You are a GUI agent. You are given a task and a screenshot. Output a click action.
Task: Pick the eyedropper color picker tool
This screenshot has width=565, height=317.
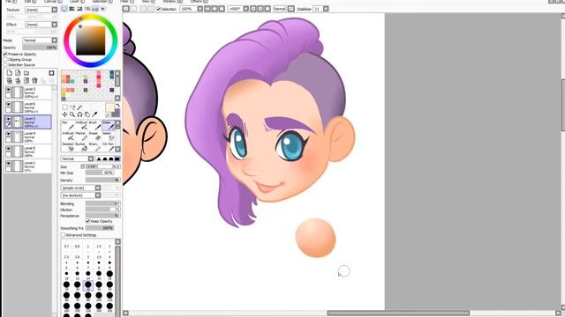94,114
